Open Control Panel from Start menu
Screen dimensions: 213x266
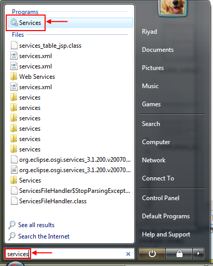tap(161, 198)
